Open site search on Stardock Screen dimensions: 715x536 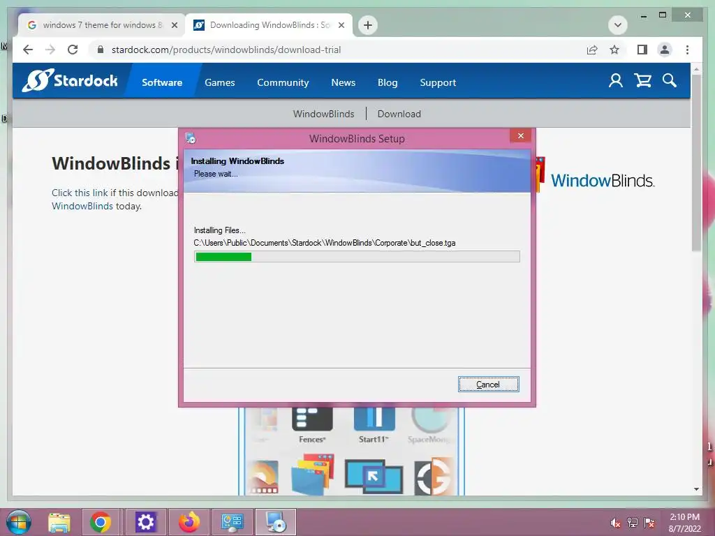coord(670,81)
